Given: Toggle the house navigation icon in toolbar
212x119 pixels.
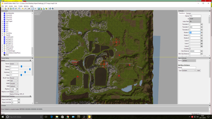Looking at the screenshot, I should (33, 9).
